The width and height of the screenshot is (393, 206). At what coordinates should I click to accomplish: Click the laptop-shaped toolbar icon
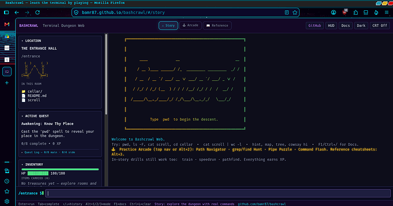coord(366,13)
